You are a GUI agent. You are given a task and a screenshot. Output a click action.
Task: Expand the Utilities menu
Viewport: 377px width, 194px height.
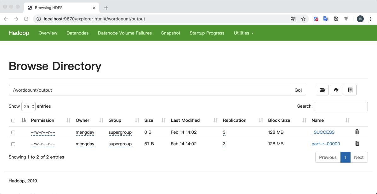243,33
